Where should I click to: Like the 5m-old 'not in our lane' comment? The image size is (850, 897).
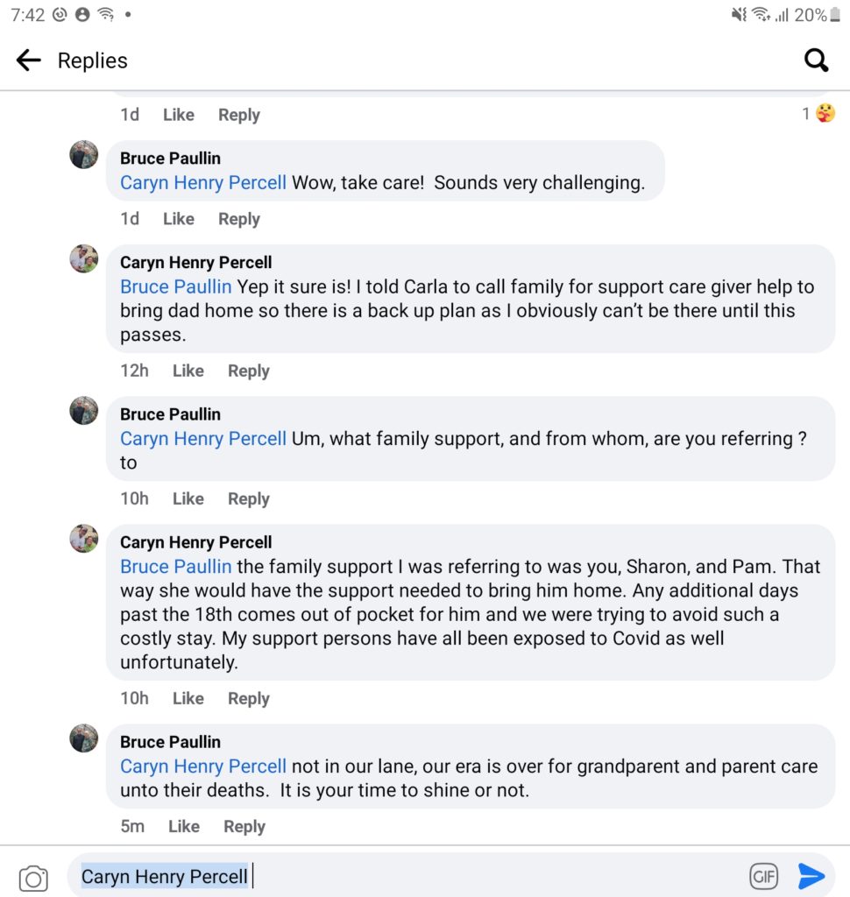[184, 826]
